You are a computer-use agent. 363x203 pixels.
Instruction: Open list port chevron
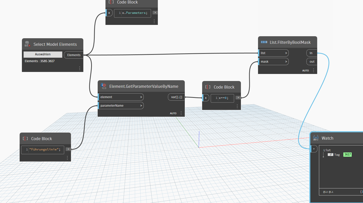(286, 53)
